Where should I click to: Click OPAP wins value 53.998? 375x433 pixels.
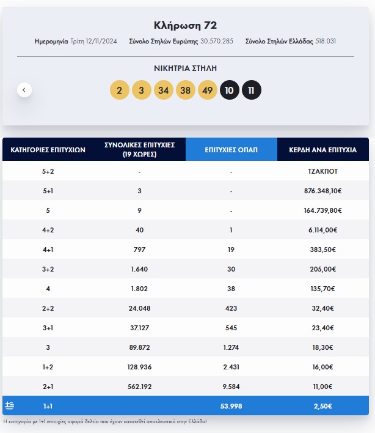pos(231,406)
